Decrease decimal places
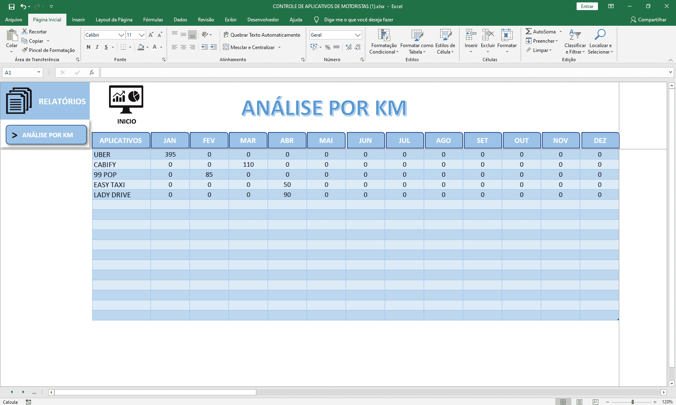676x405 pixels. (x=358, y=47)
